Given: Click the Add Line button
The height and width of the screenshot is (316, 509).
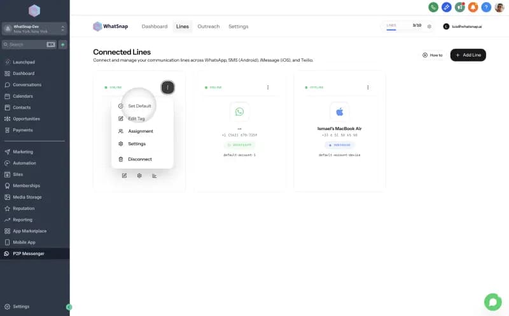Looking at the screenshot, I should 468,55.
